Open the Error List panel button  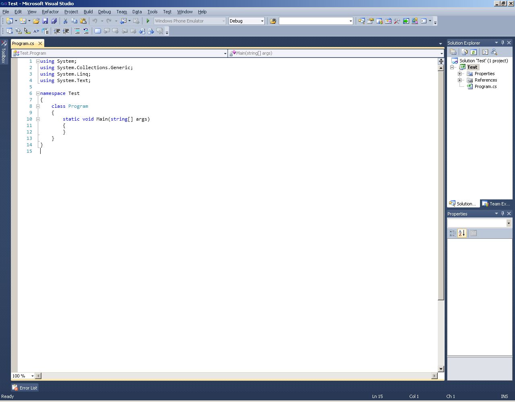click(x=25, y=388)
